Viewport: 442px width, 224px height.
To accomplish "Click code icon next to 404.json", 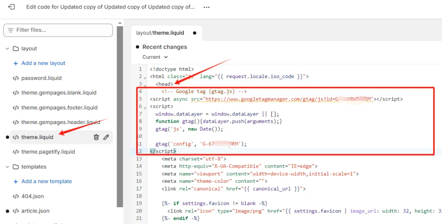I will [16, 196].
